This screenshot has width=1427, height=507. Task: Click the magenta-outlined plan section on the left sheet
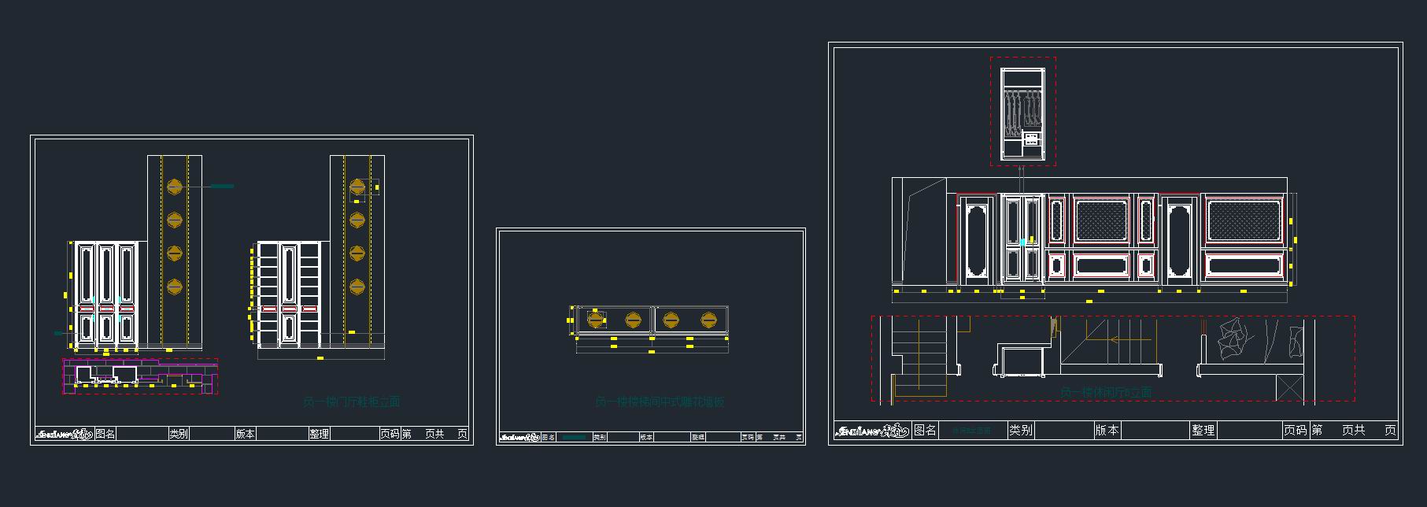[x=140, y=376]
